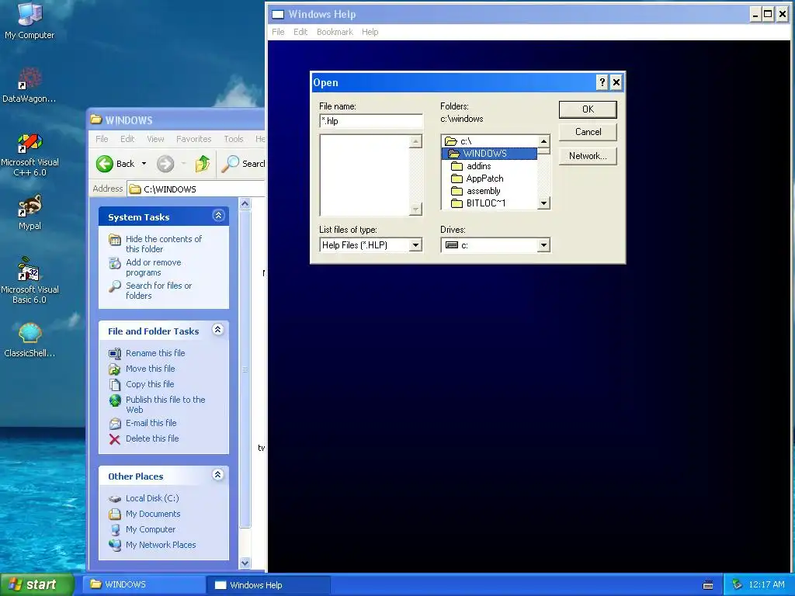Open the List files of type dropdown
The height and width of the screenshot is (596, 795).
coord(415,245)
